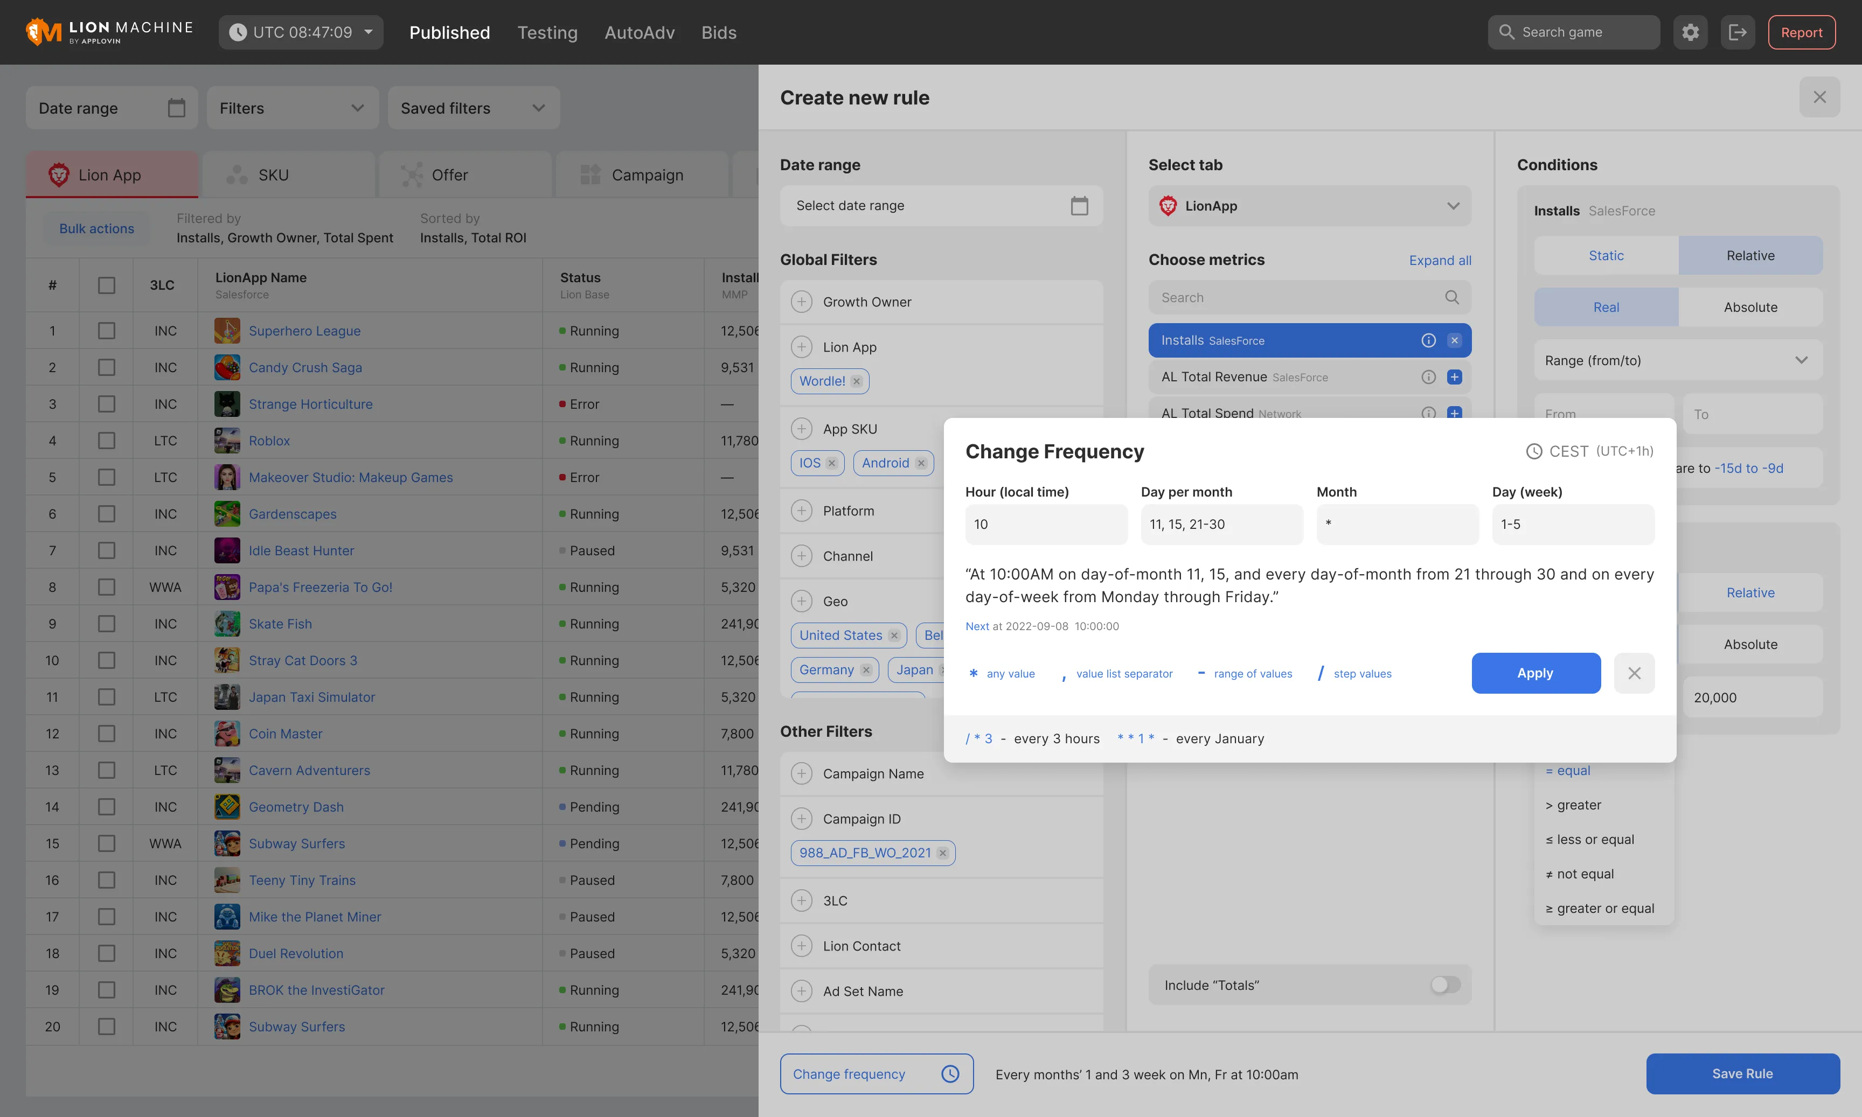Click the metrics search magnifier icon
Image resolution: width=1862 pixels, height=1117 pixels.
coord(1453,297)
